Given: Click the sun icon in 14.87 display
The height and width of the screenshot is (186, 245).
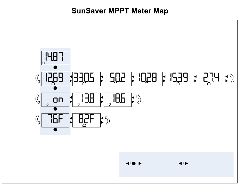Looking at the screenshot, I should coord(44,63).
